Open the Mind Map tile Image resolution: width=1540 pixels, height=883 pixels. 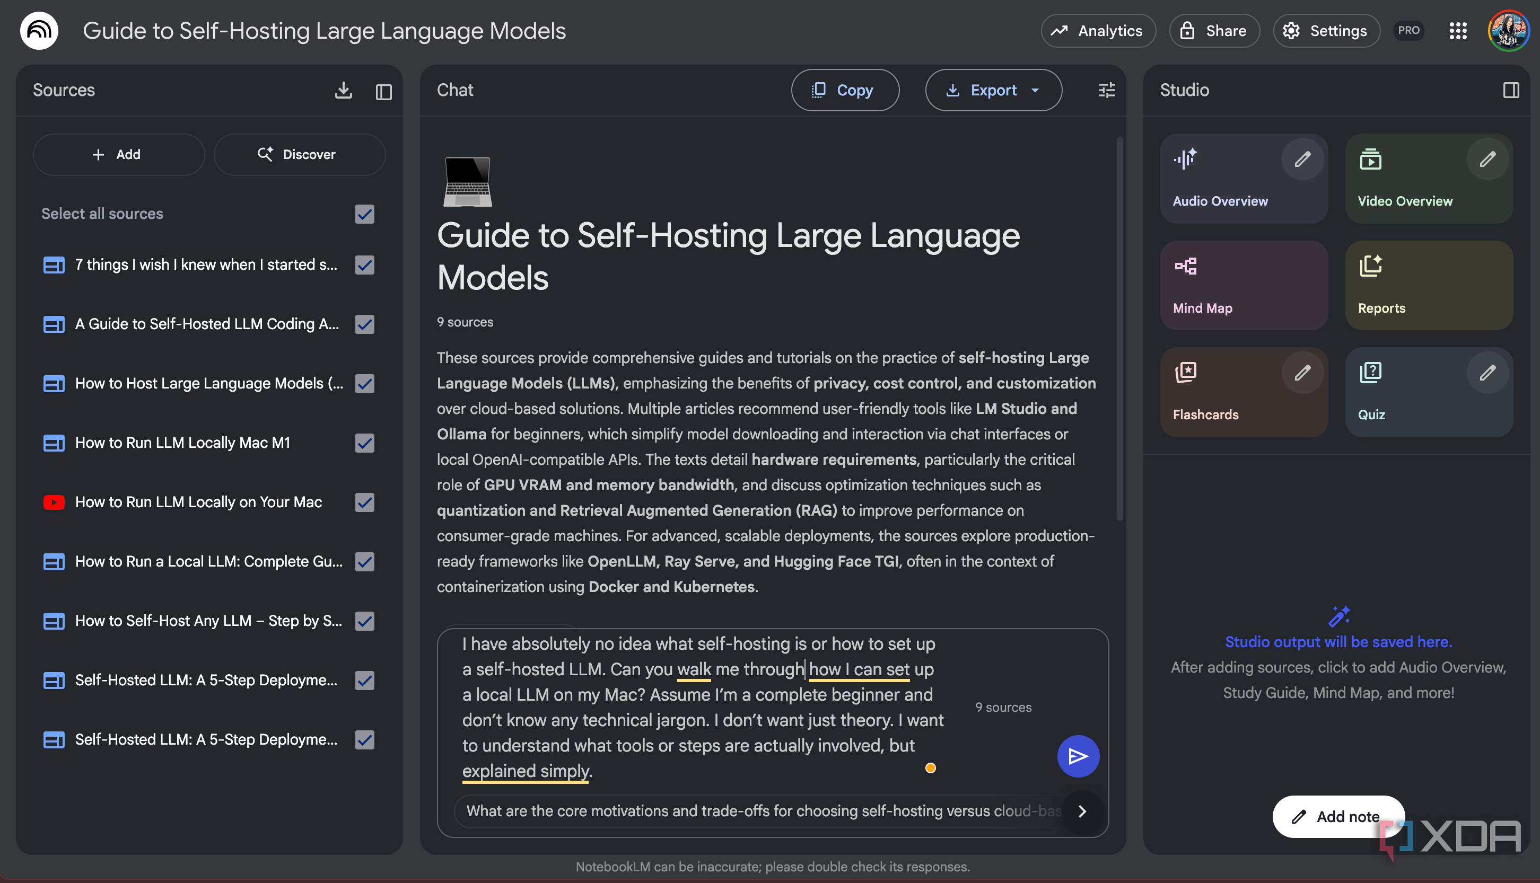click(1243, 285)
